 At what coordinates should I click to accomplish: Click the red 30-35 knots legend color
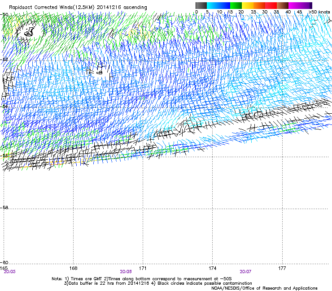coord(271,5)
